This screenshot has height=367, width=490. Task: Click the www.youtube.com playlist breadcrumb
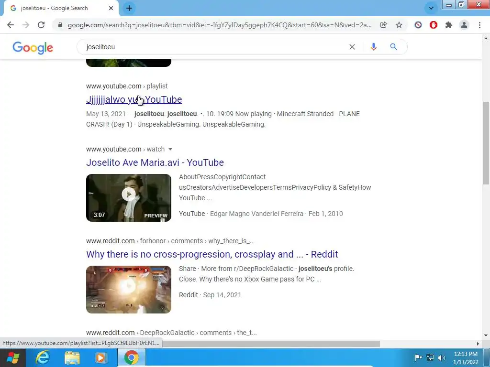tap(127, 86)
